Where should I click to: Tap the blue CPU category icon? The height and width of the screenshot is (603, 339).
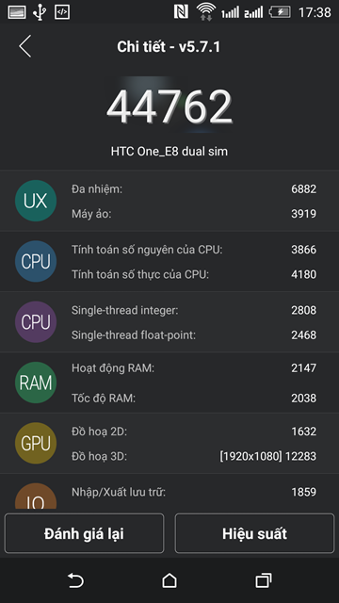tap(36, 262)
